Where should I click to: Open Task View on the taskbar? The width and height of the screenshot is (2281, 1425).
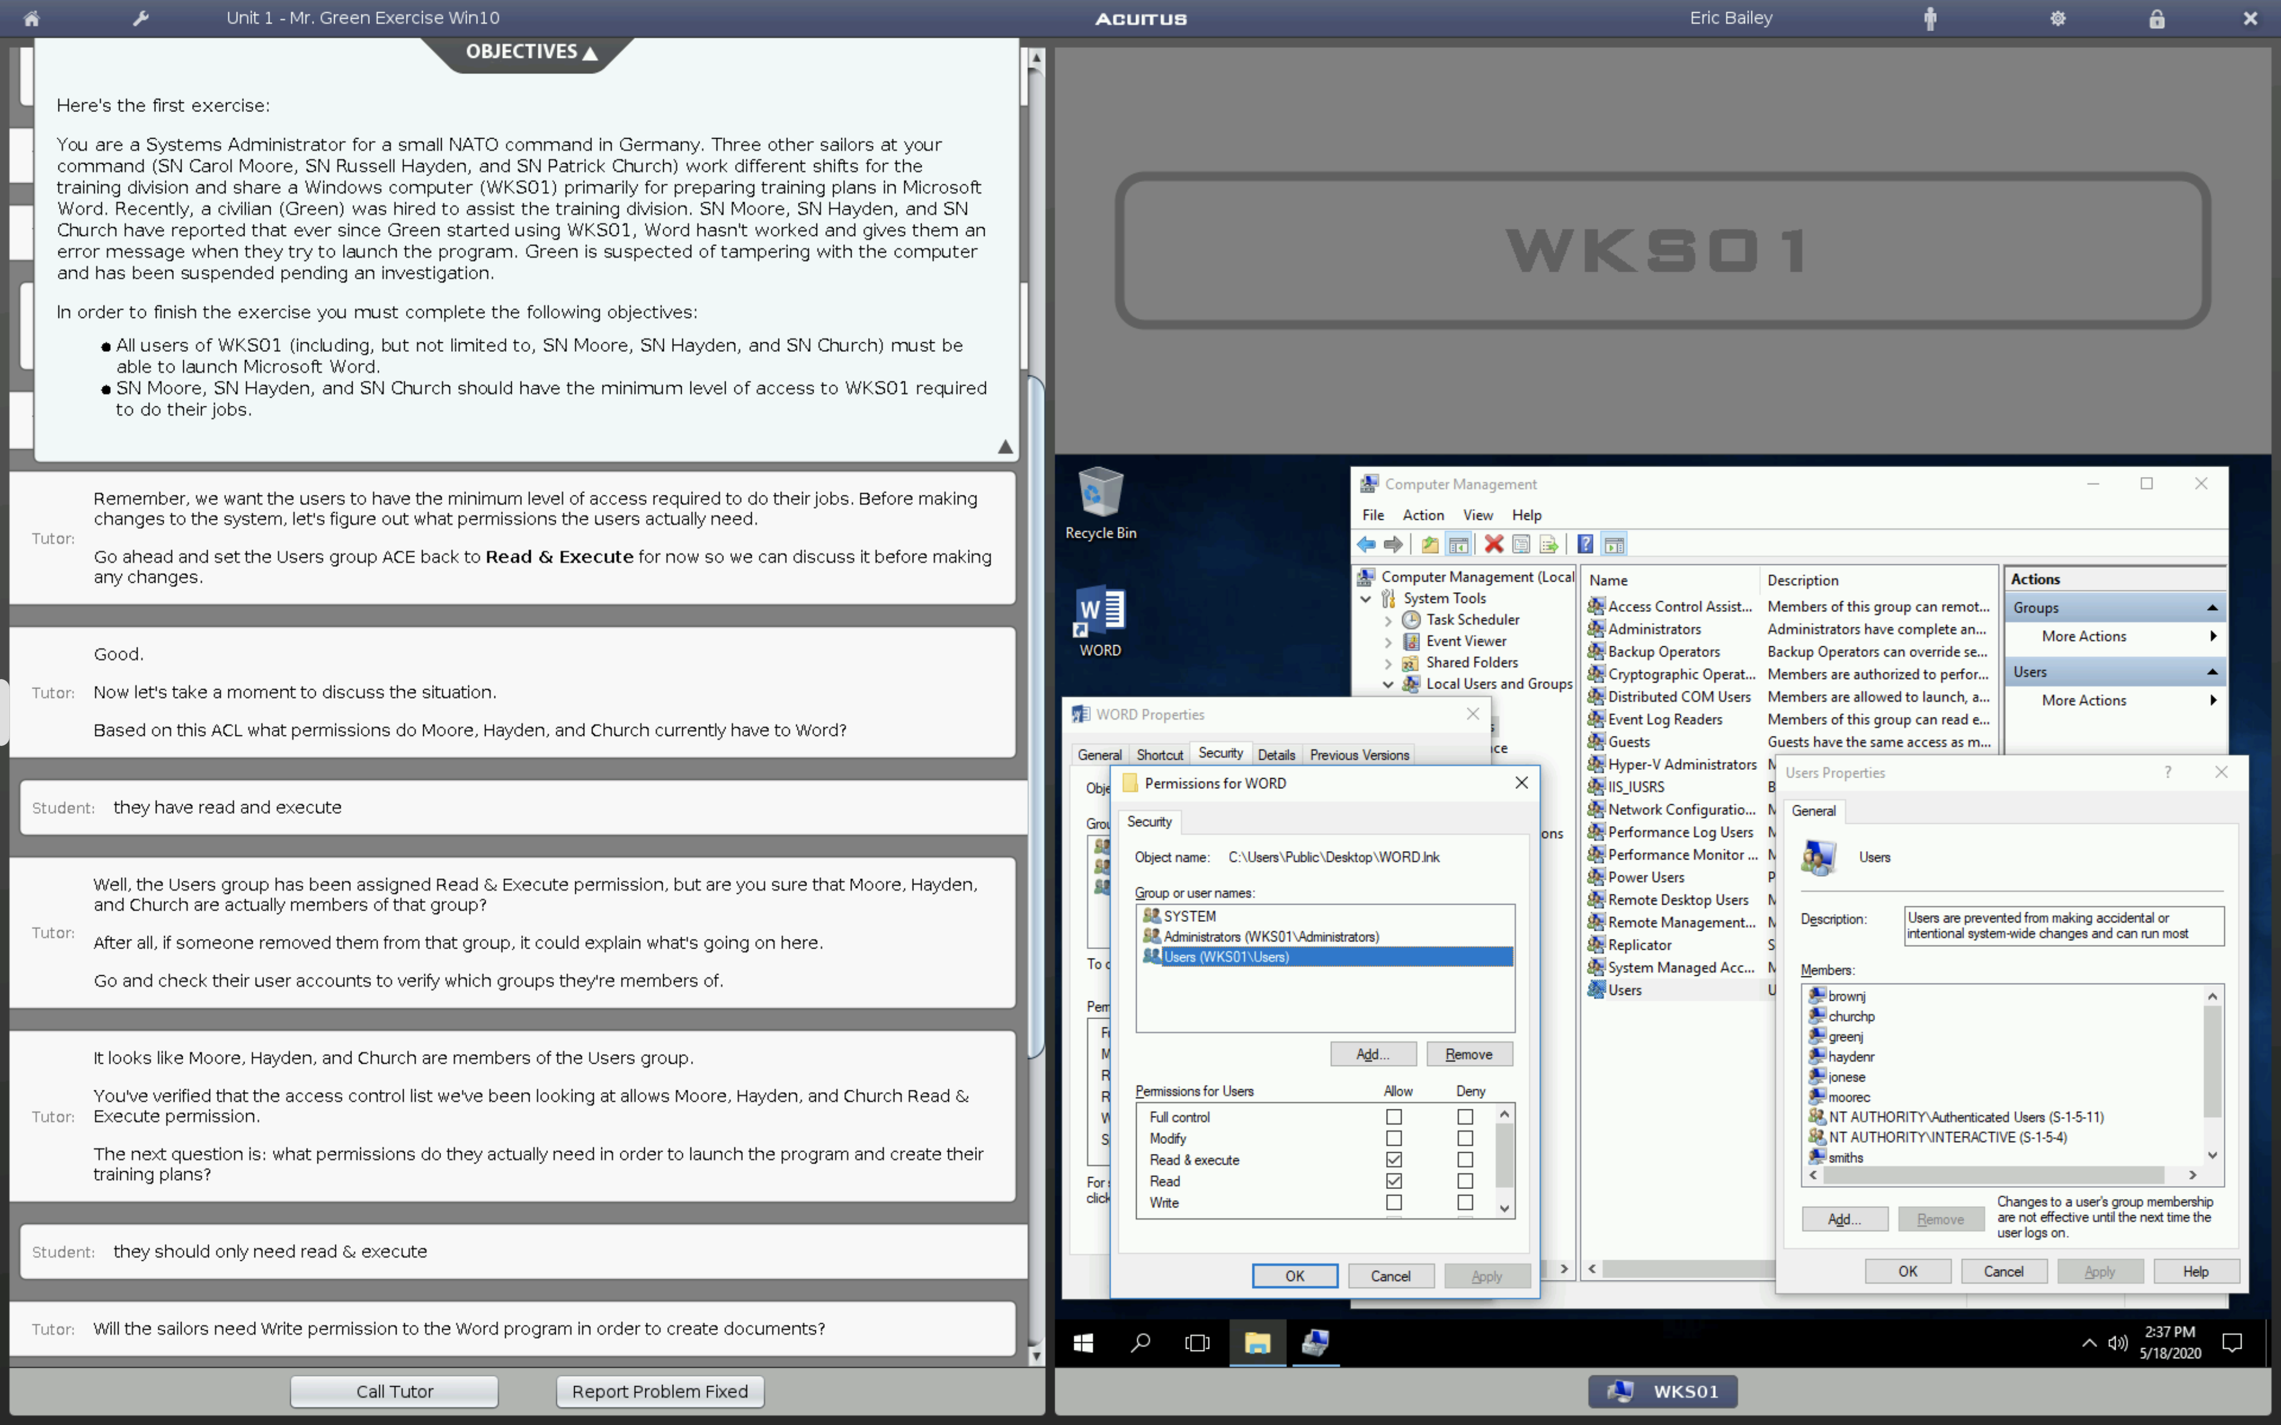pyautogui.click(x=1197, y=1342)
